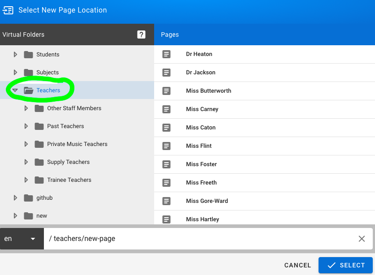375x275 pixels.
Task: Clear the page path with the X icon
Action: pyautogui.click(x=362, y=239)
